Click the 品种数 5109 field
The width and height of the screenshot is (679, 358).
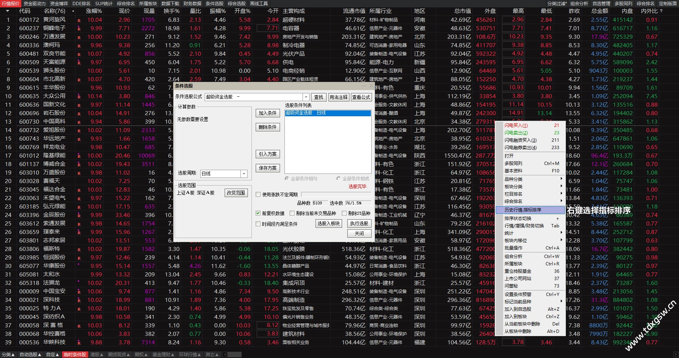[x=320, y=203]
